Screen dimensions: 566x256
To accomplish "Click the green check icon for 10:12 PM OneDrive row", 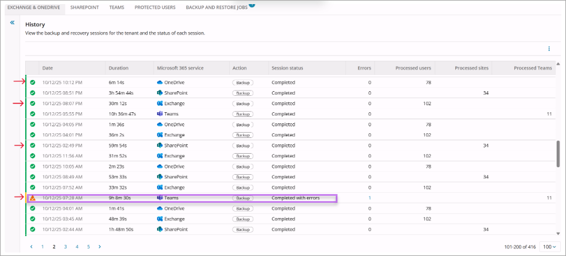I will [33, 82].
